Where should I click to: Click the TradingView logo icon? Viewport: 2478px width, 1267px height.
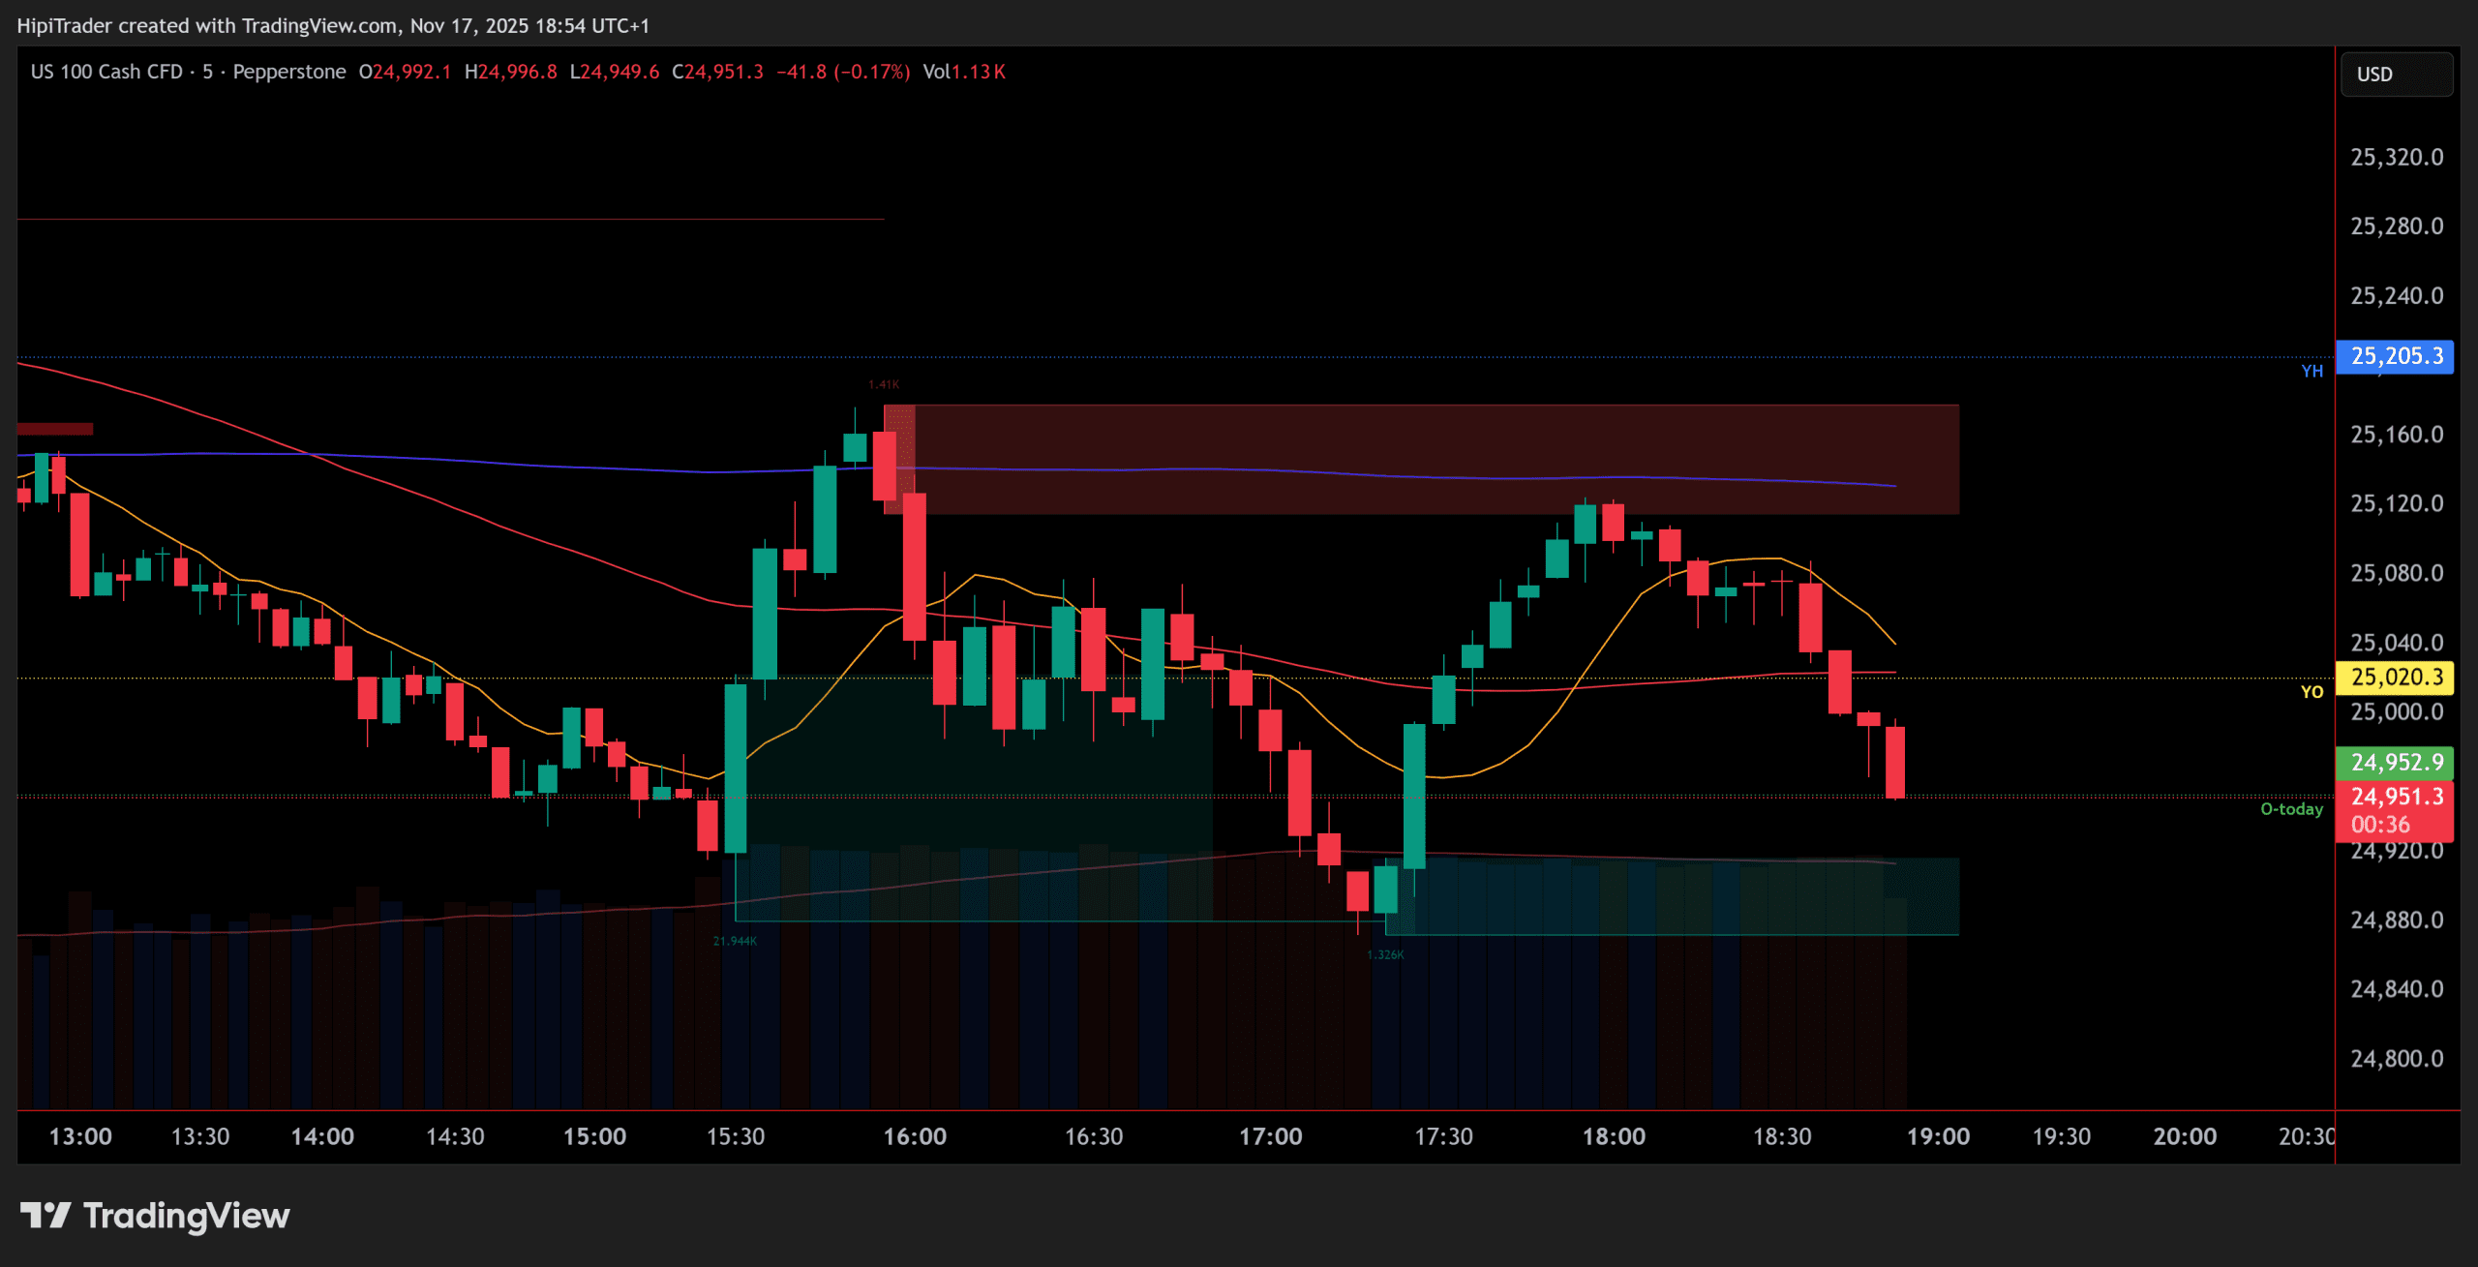[x=45, y=1215]
